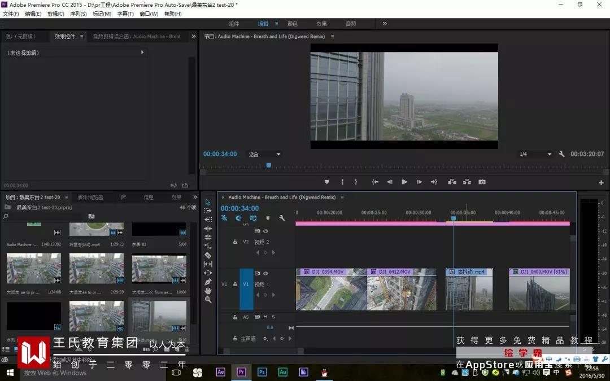Select the Zoom tool magnifier

click(208, 300)
